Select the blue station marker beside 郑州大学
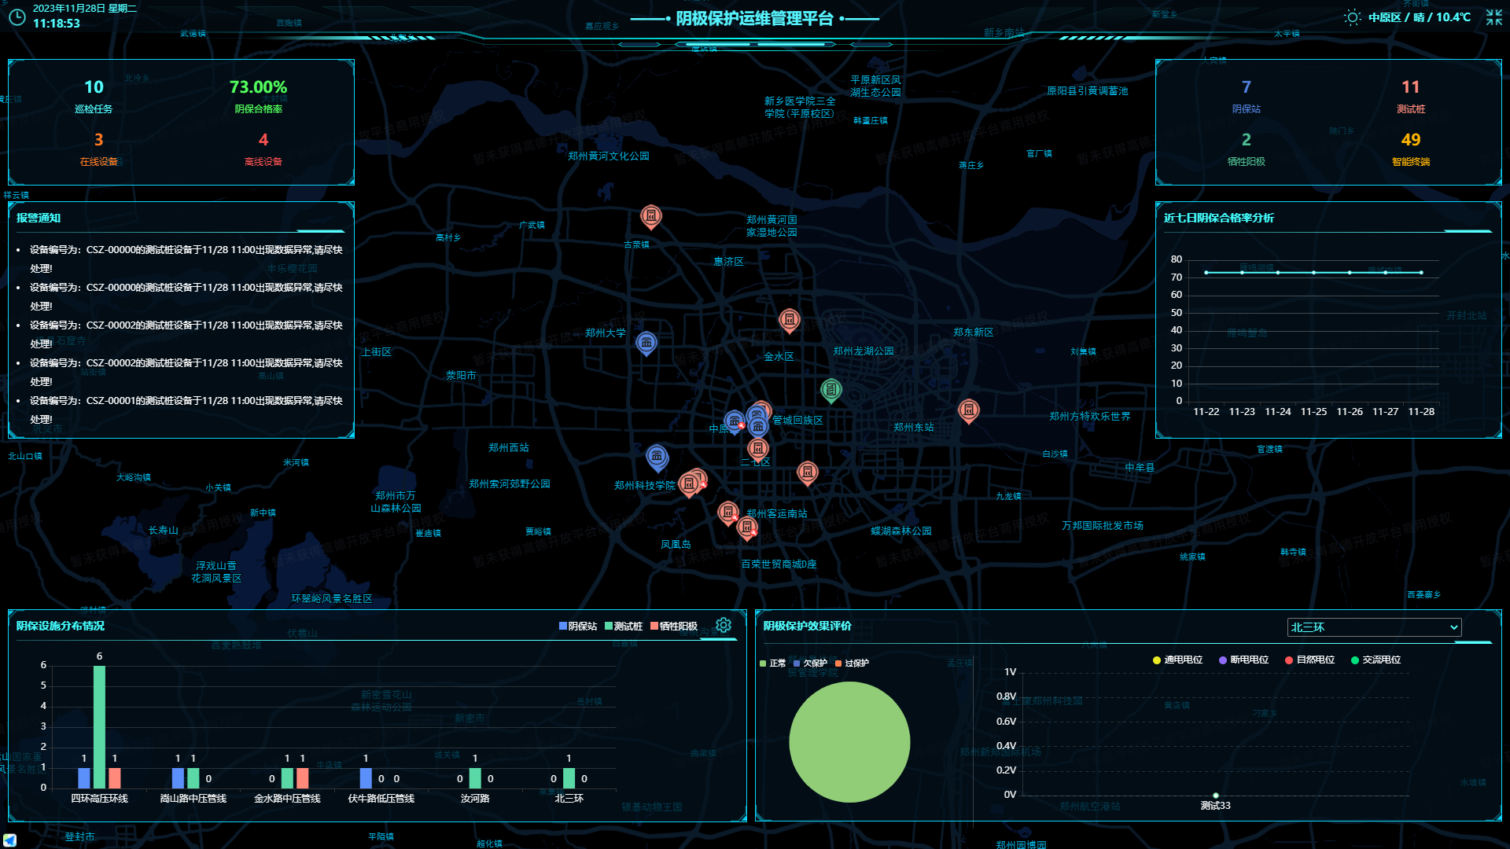 (x=646, y=343)
